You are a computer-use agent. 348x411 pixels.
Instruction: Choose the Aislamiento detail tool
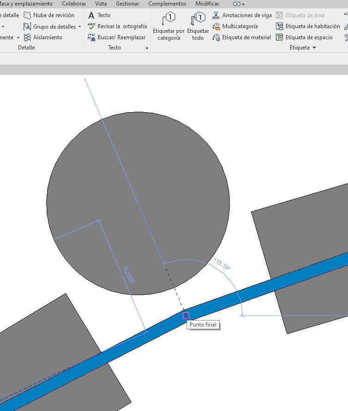[43, 37]
